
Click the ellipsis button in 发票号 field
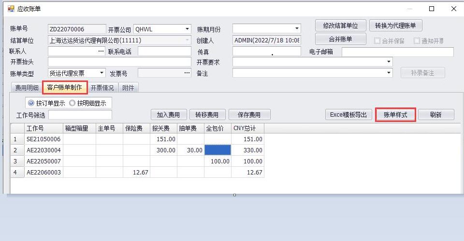click(x=187, y=73)
